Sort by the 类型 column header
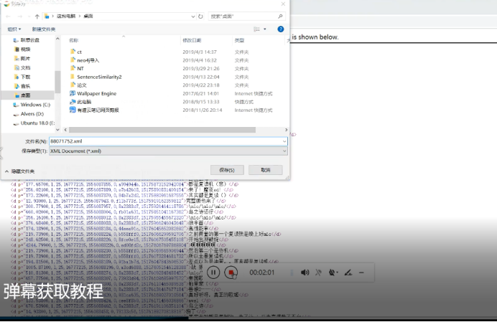The width and height of the screenshot is (497, 322). [239, 40]
